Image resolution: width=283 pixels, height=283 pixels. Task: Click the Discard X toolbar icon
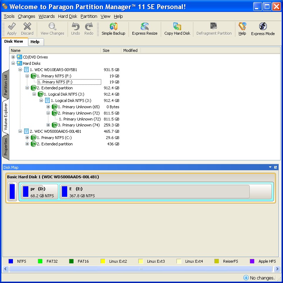[x=27, y=26]
